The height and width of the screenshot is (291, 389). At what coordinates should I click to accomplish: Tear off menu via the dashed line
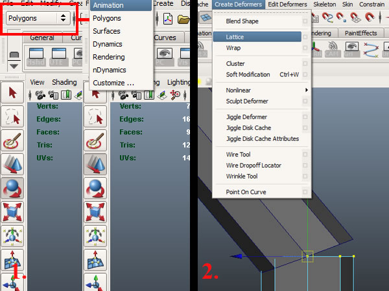click(x=261, y=12)
